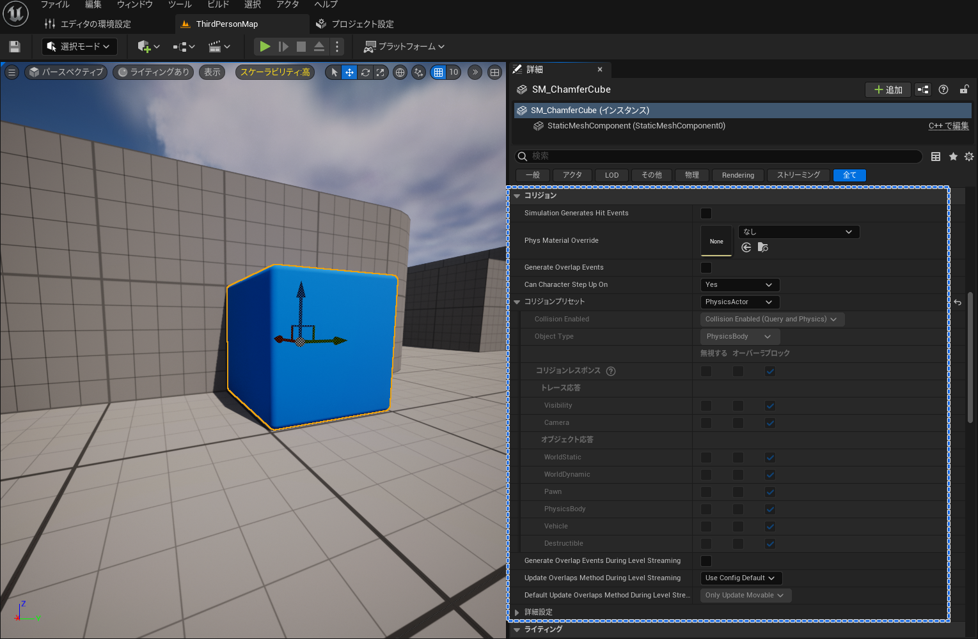This screenshot has height=639, width=978.
Task: Open the PhysicsActor collision preset dropdown
Action: pos(740,302)
